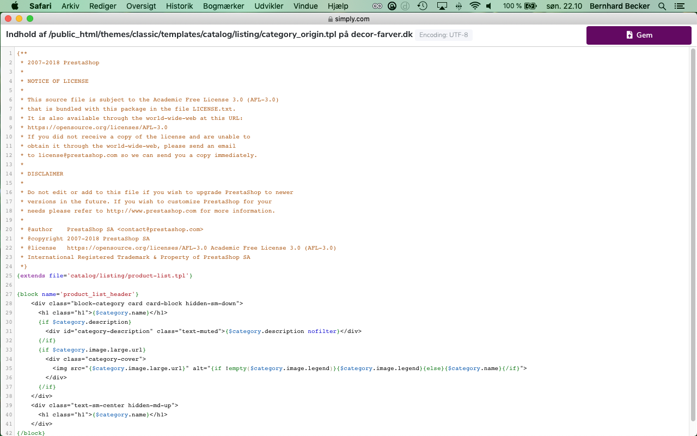The height and width of the screenshot is (436, 697).
Task: Open the Wi-Fi status menu
Action: (x=475, y=6)
